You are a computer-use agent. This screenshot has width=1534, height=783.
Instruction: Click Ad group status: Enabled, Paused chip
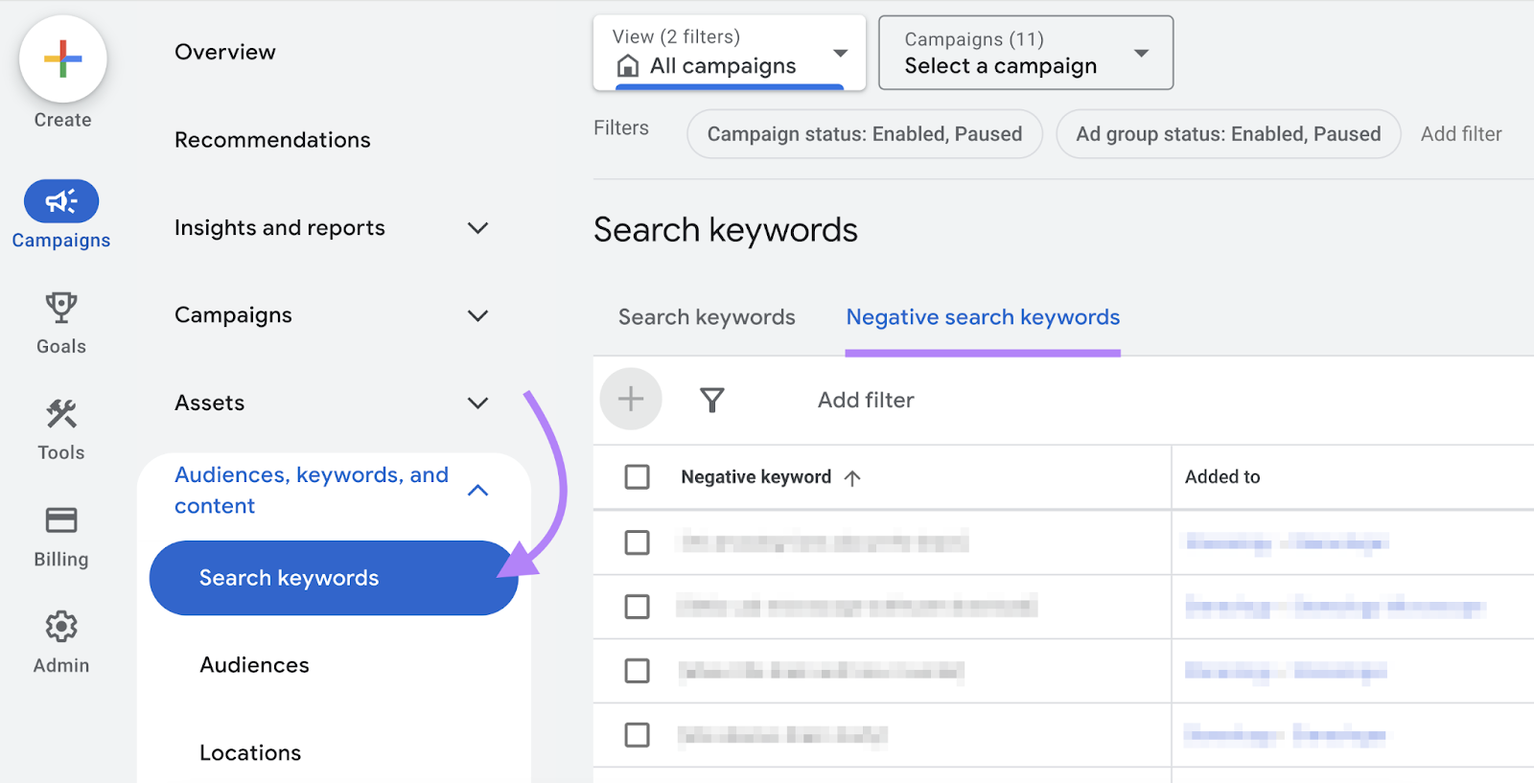1228,134
